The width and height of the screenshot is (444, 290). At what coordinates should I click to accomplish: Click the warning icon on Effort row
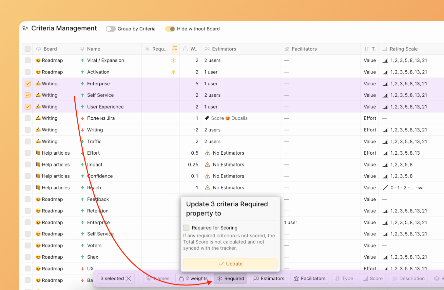point(207,153)
